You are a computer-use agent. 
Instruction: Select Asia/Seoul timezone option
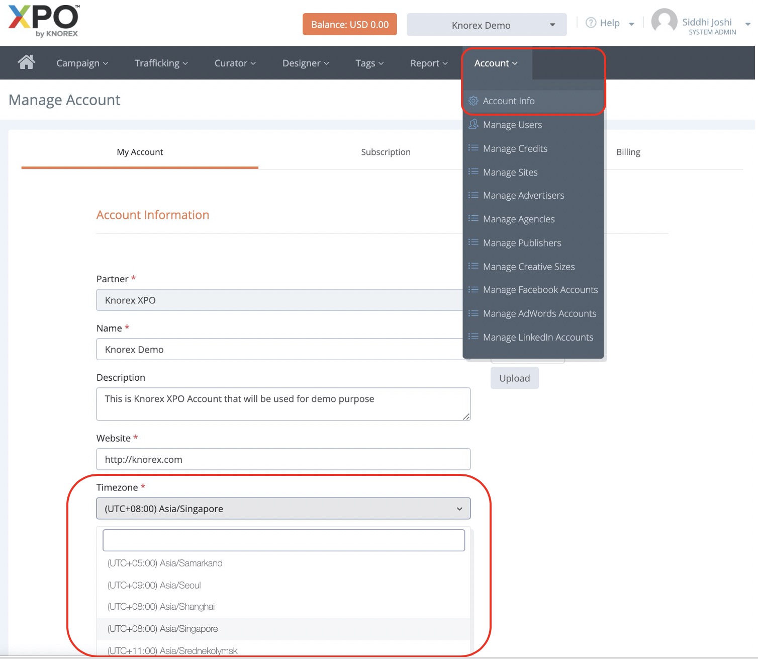click(x=154, y=585)
